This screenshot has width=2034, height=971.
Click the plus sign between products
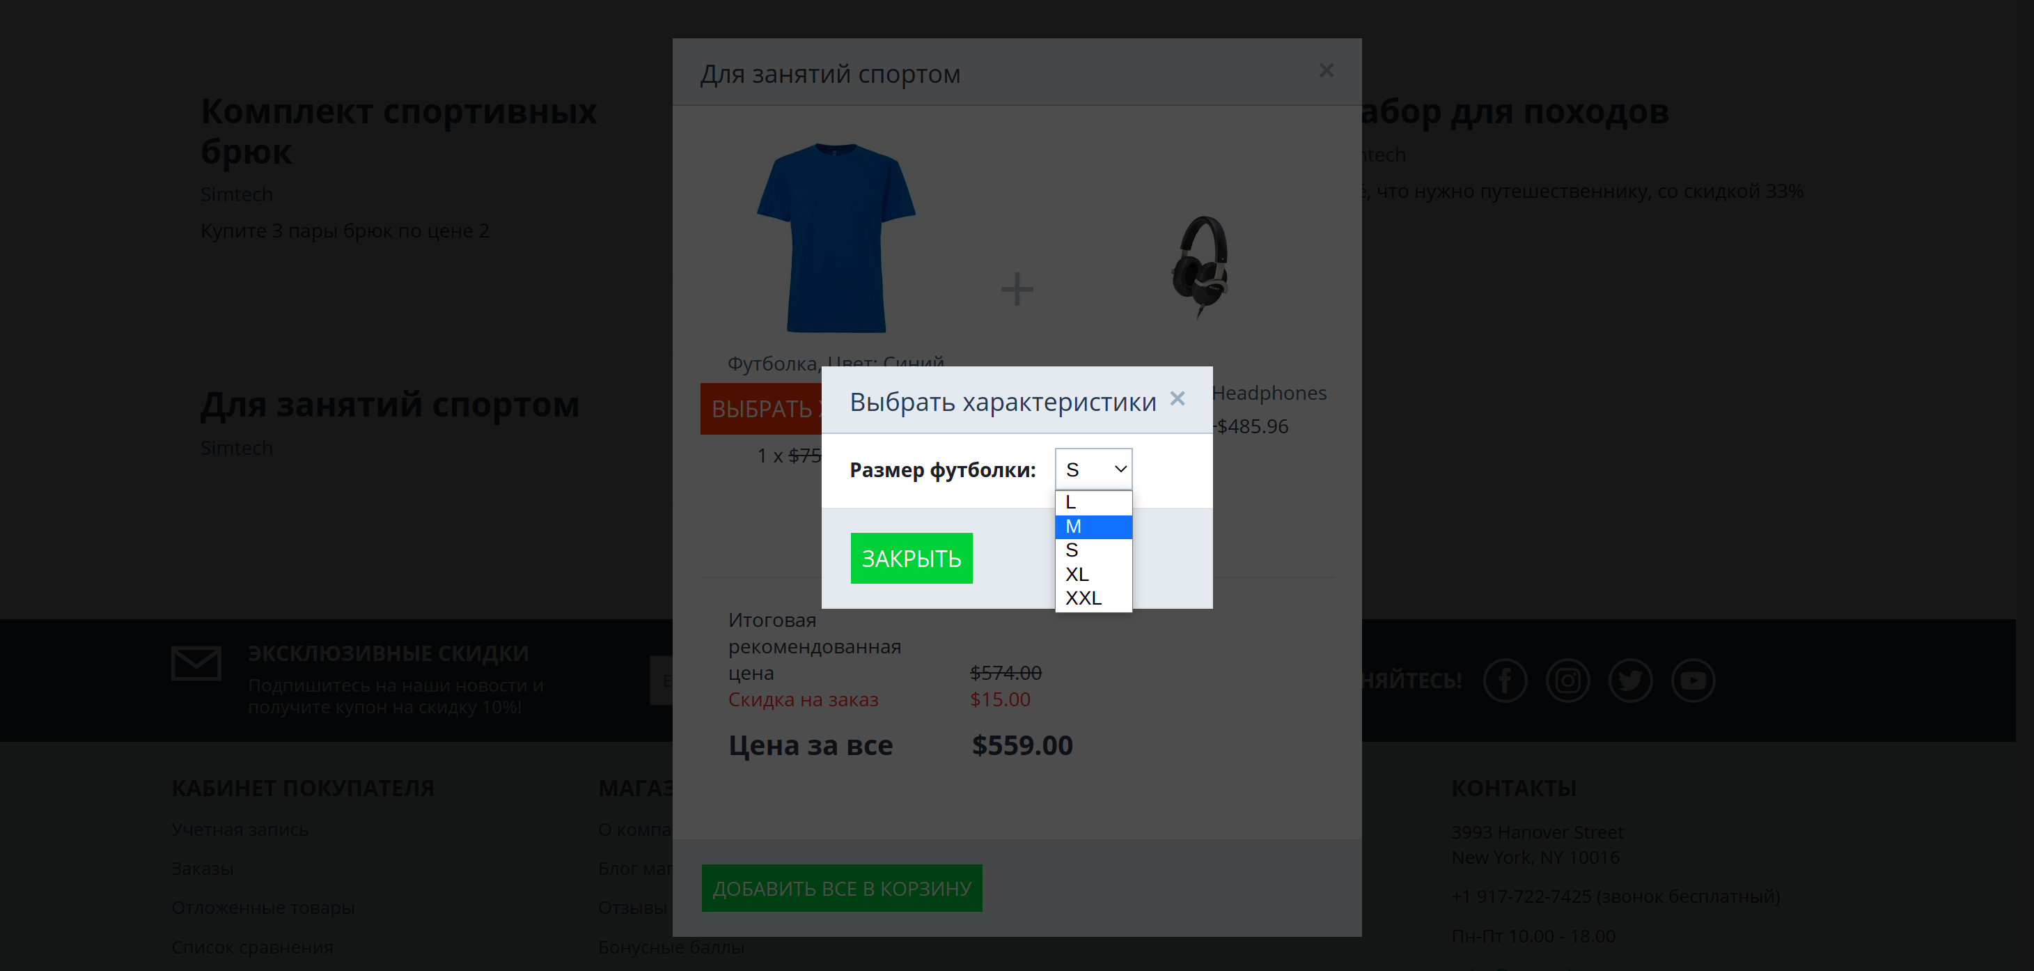[x=1016, y=289]
